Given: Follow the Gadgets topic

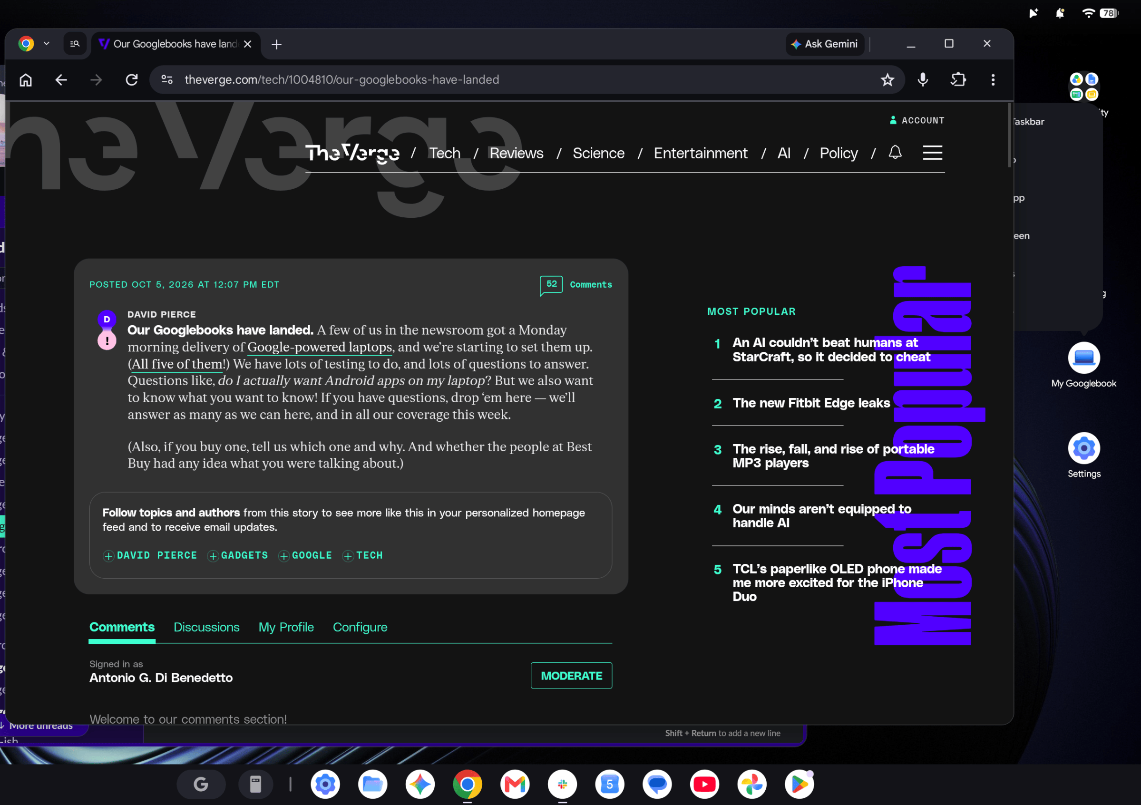Looking at the screenshot, I should tap(237, 555).
